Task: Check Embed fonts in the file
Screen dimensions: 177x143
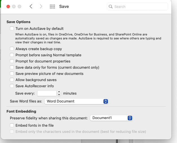Action: pos(12,126)
